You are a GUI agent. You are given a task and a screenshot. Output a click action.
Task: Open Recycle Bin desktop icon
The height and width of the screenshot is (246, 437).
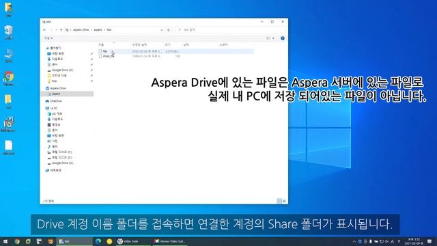tap(9, 32)
